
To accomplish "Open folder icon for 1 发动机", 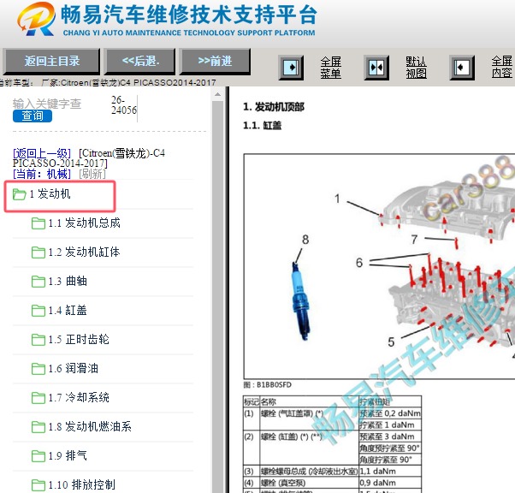I will click(19, 194).
